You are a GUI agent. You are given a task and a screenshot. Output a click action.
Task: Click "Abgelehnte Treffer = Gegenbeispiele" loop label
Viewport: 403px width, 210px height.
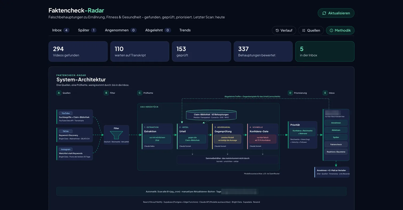pyautogui.click(x=252, y=96)
